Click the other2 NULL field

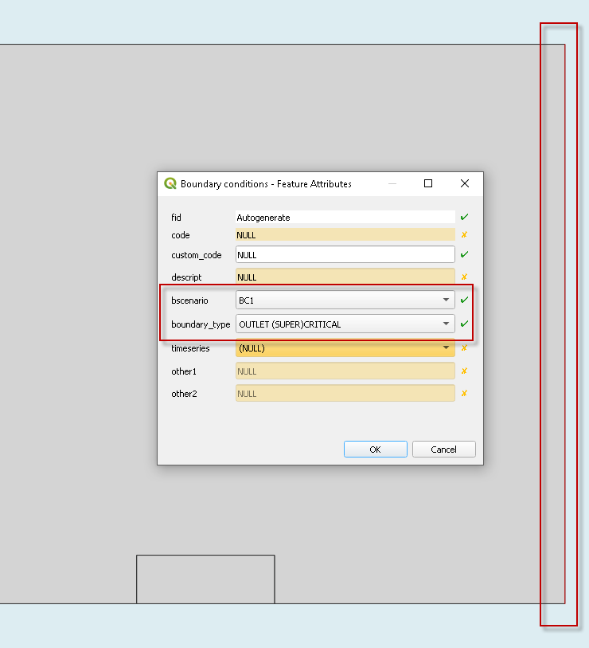[x=345, y=394]
